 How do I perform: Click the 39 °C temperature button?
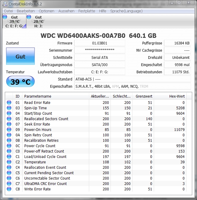[x=20, y=82]
